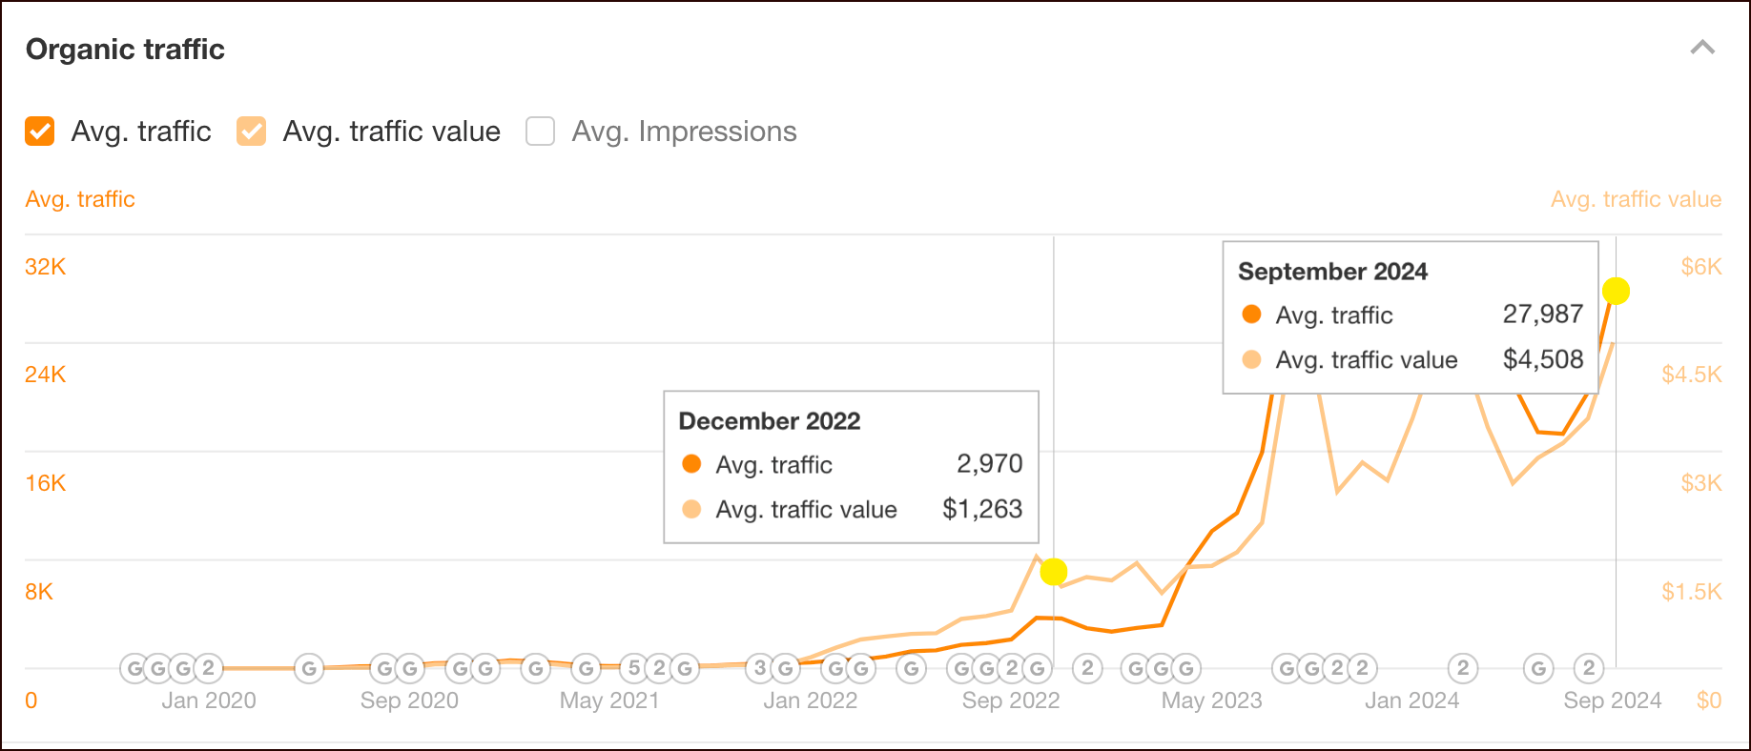Click the rightmost "2" update marker near Sep 2024

[x=1588, y=668]
